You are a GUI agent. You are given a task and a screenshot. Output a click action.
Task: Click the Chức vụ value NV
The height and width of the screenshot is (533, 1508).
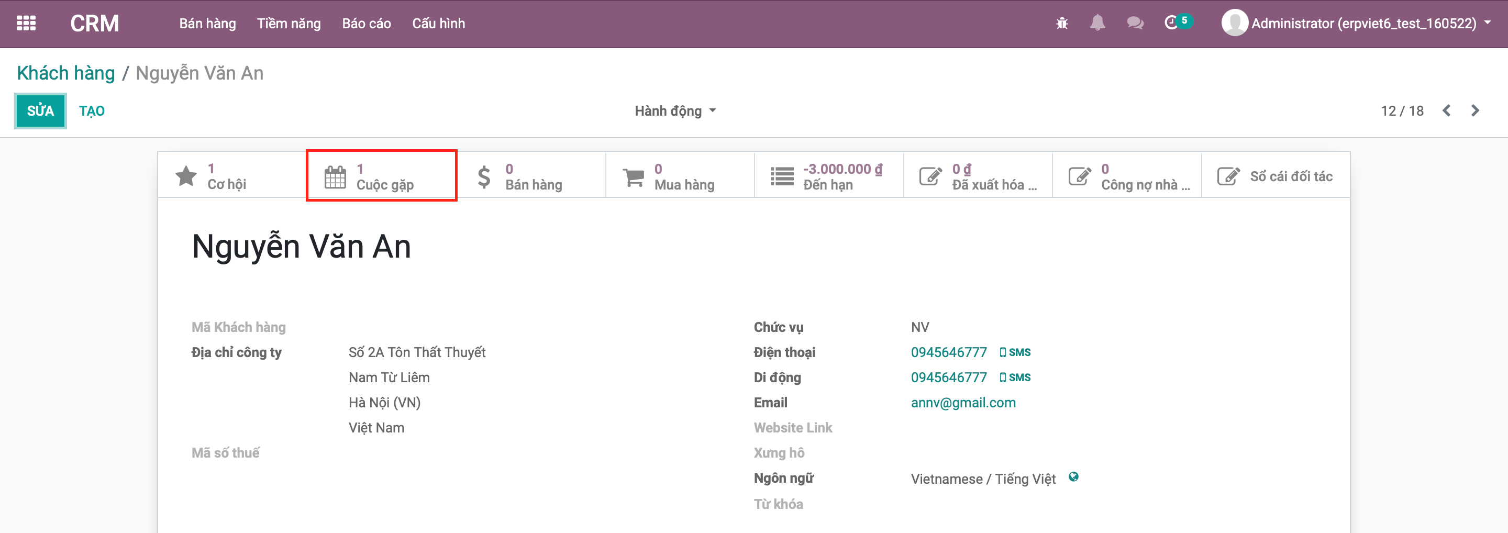click(919, 327)
